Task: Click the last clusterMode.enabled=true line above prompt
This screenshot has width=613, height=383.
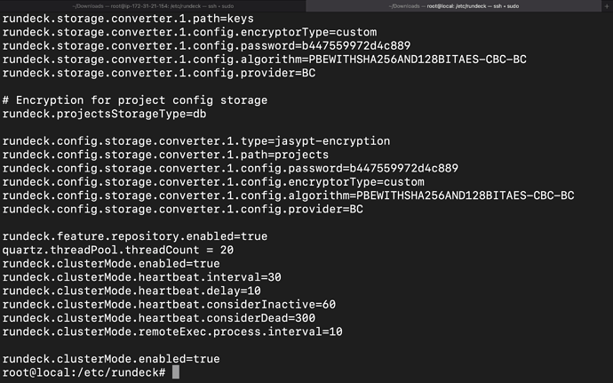Action: 111,359
